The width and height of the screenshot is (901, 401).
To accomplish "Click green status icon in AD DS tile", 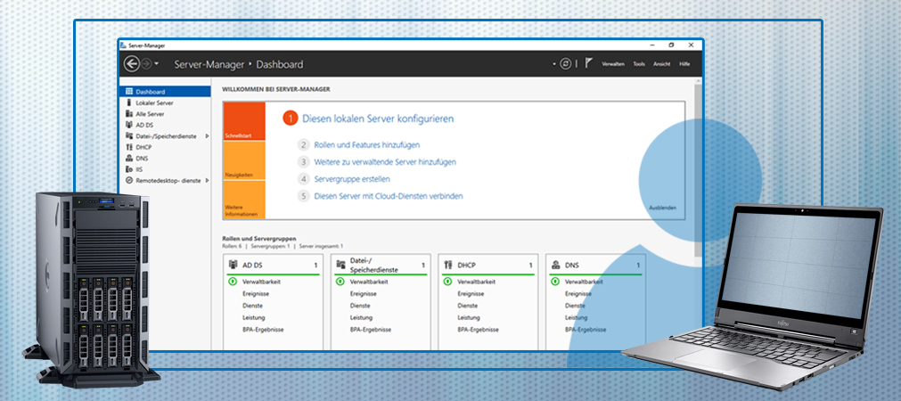I will (x=233, y=282).
